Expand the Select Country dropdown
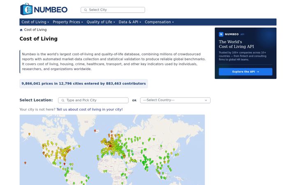Screen dimensions: 296x185 point(175,100)
